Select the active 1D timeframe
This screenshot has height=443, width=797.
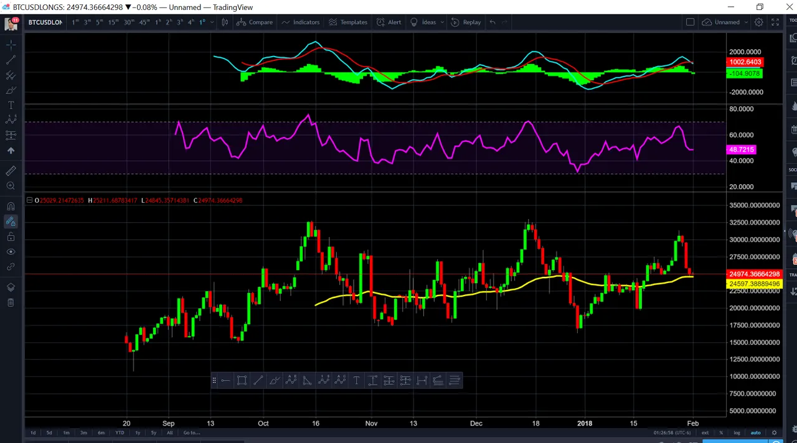(202, 22)
